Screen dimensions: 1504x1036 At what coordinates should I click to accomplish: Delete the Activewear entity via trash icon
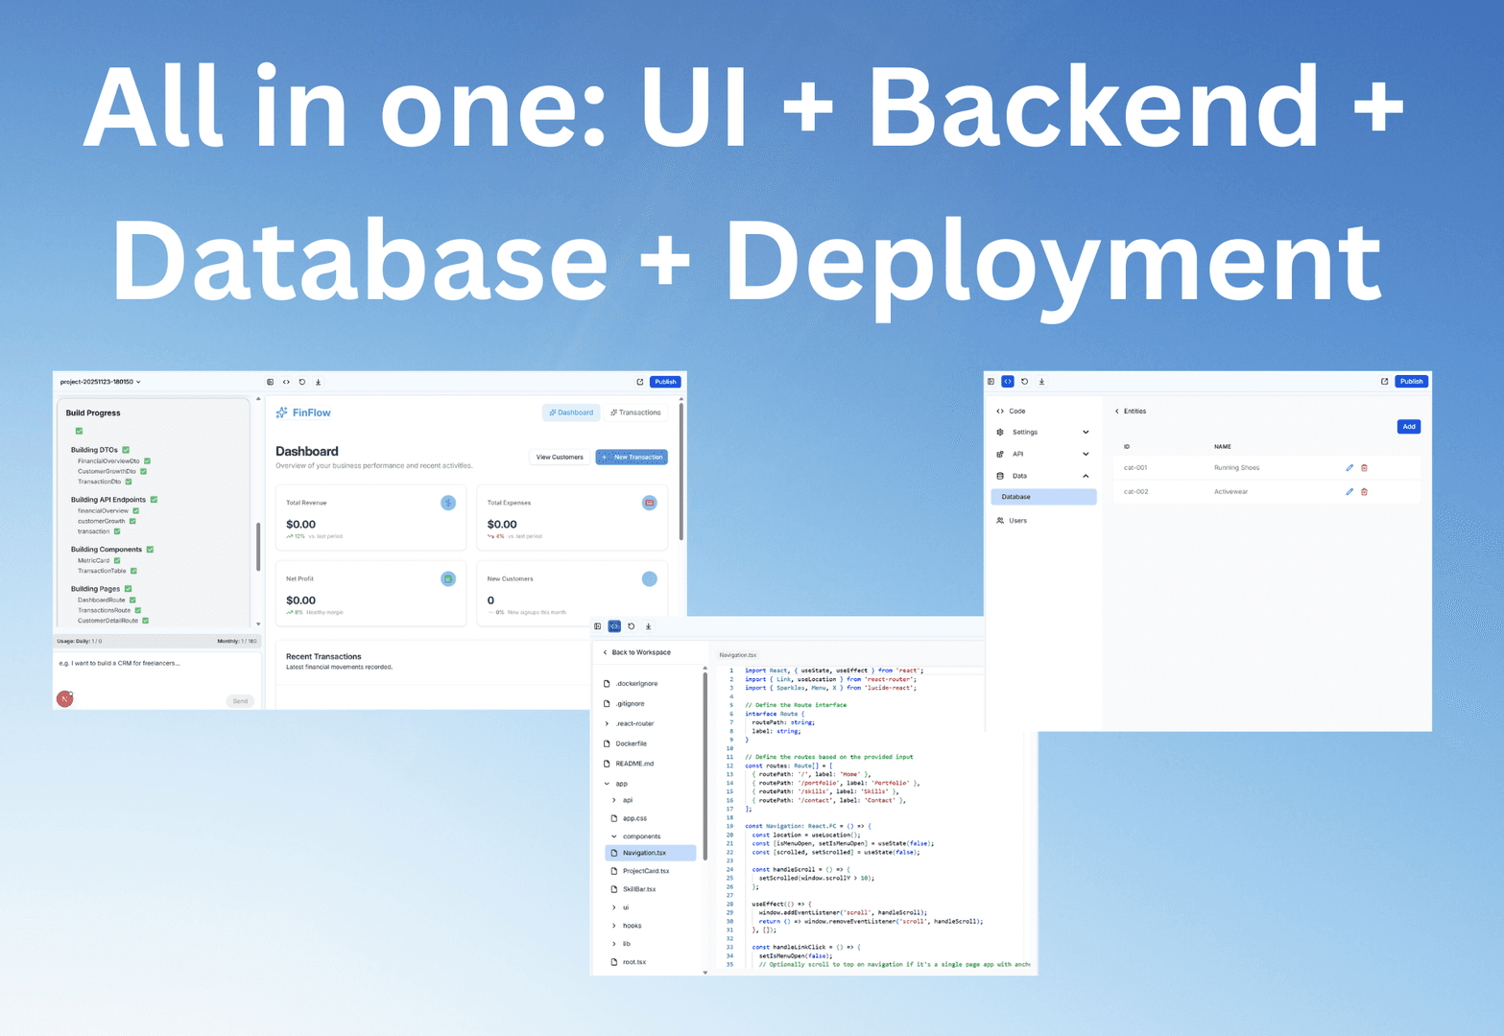click(x=1364, y=492)
